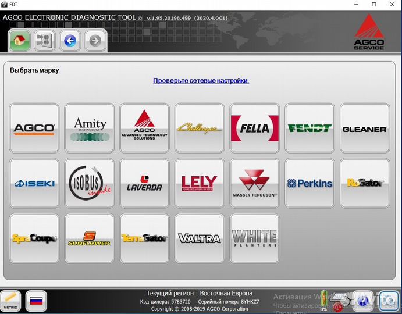
Task: Click the settings gear button bottom right
Action: (x=389, y=301)
